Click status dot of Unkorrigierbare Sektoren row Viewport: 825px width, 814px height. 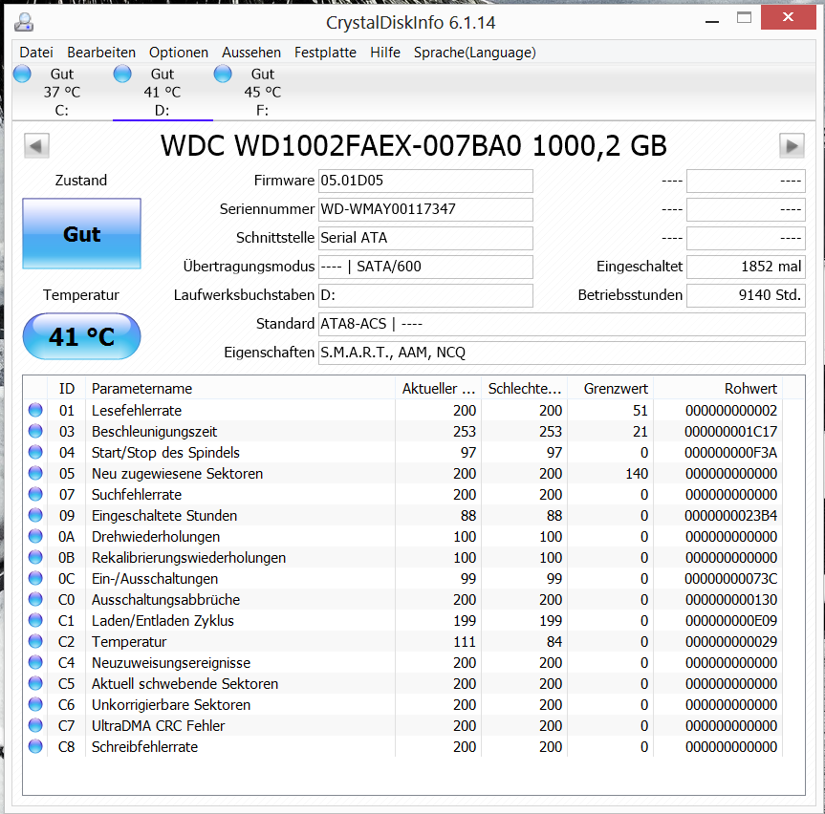[35, 705]
